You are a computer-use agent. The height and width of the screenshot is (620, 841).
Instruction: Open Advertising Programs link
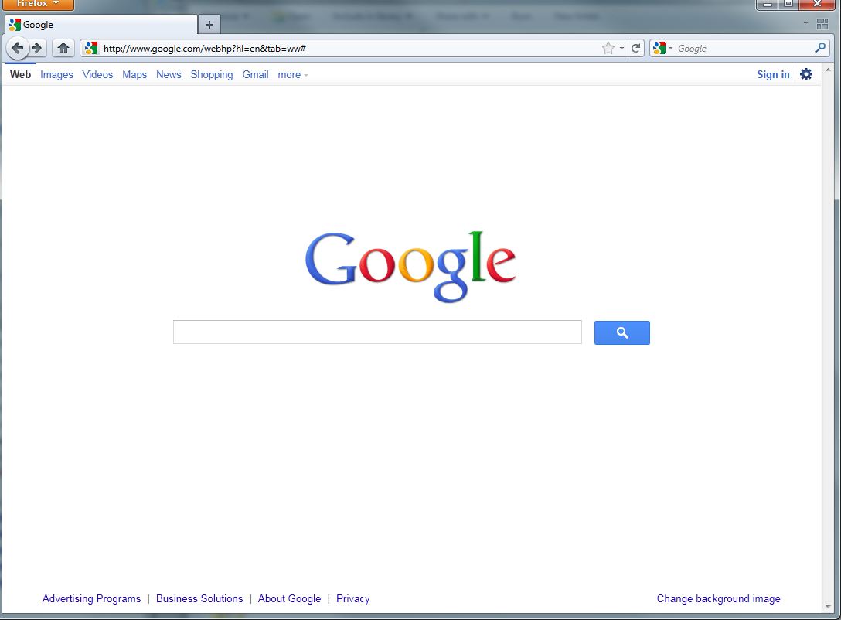[x=92, y=598]
